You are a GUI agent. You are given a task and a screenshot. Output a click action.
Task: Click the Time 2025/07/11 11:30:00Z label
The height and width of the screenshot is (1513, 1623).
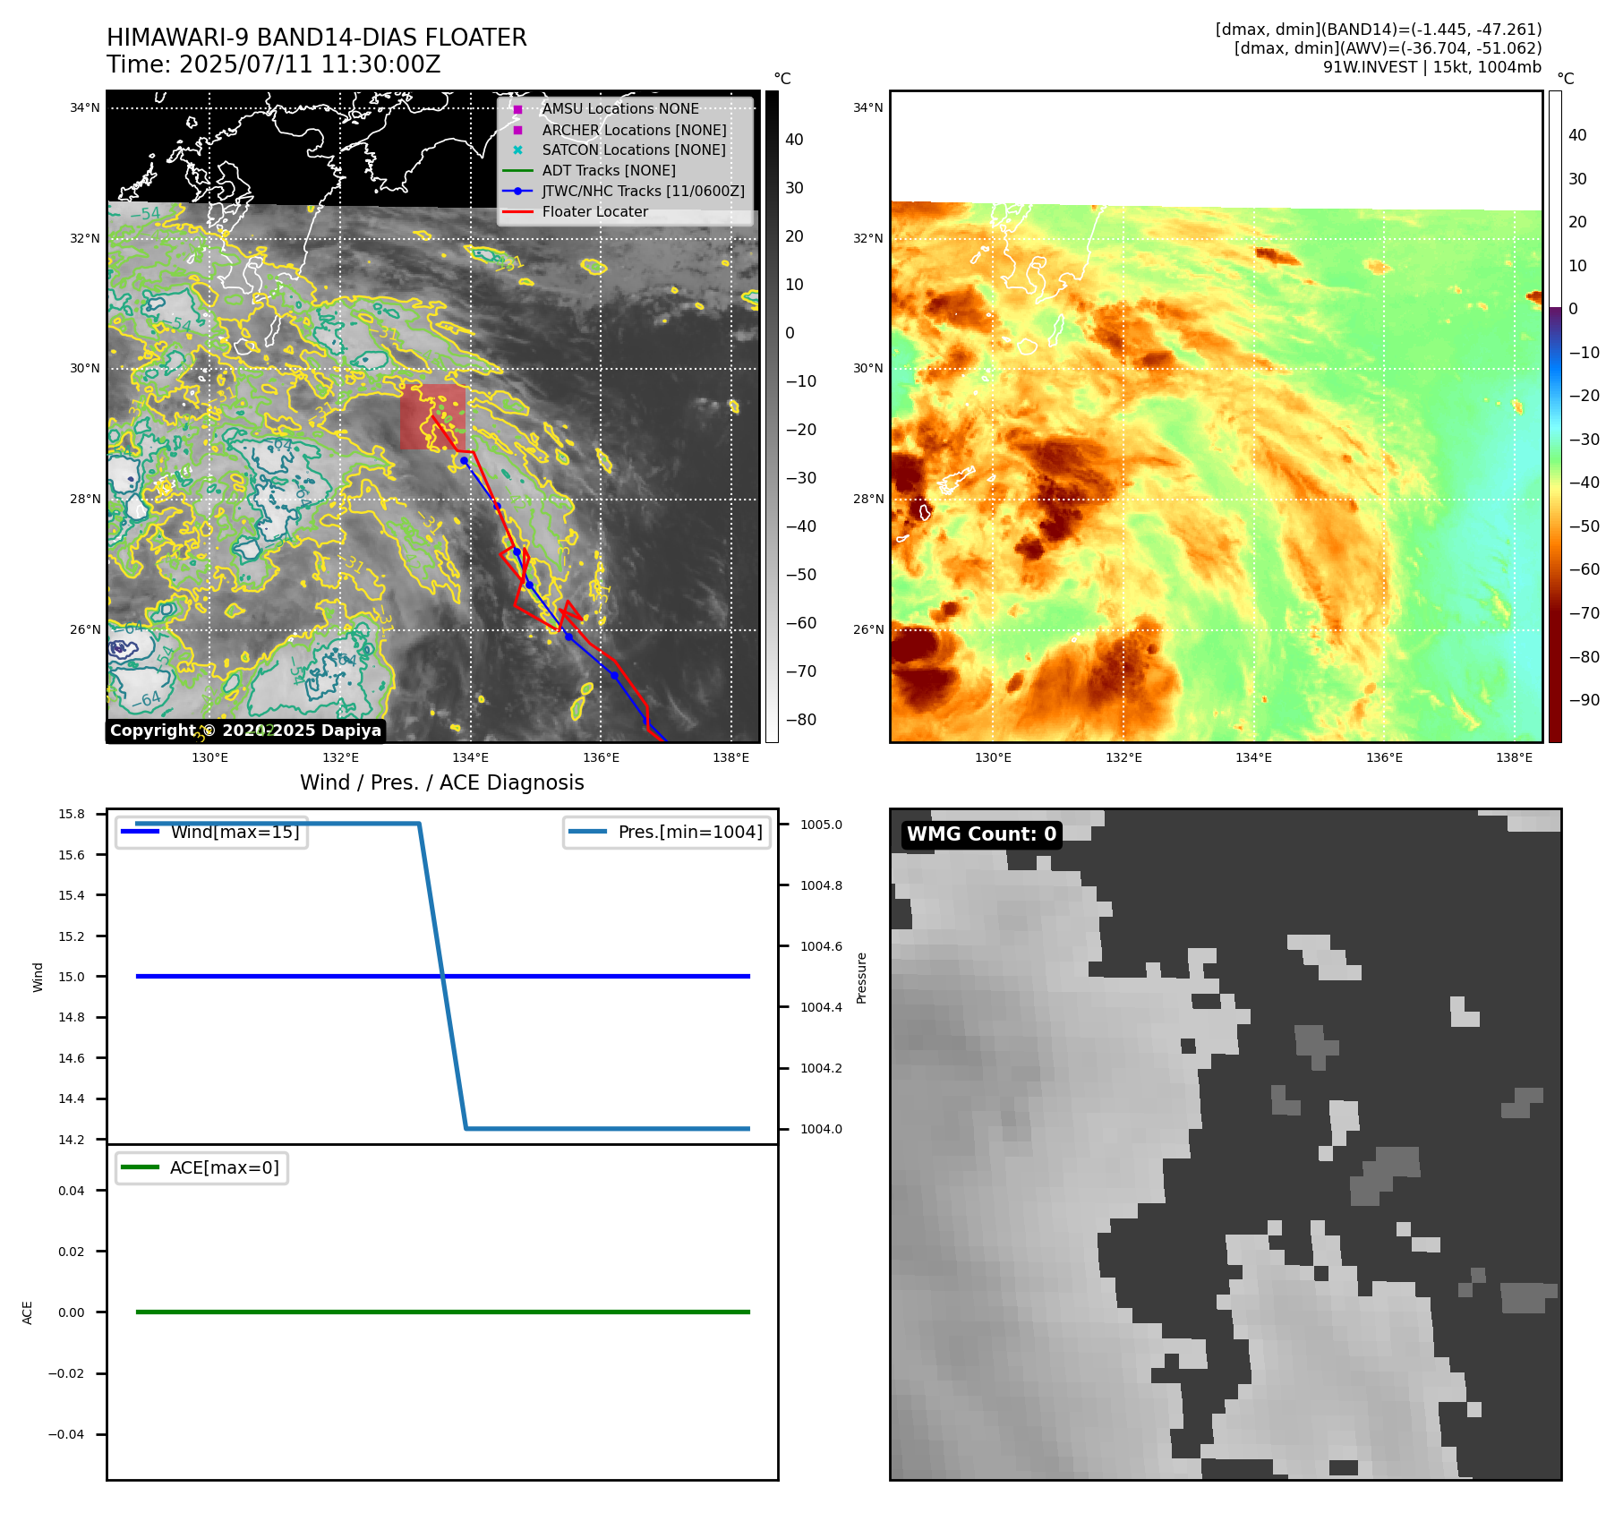(x=274, y=65)
